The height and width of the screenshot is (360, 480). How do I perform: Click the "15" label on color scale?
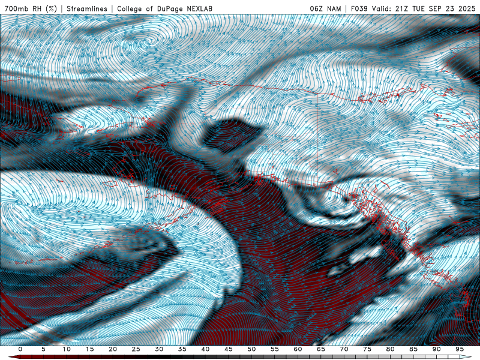[89, 349]
